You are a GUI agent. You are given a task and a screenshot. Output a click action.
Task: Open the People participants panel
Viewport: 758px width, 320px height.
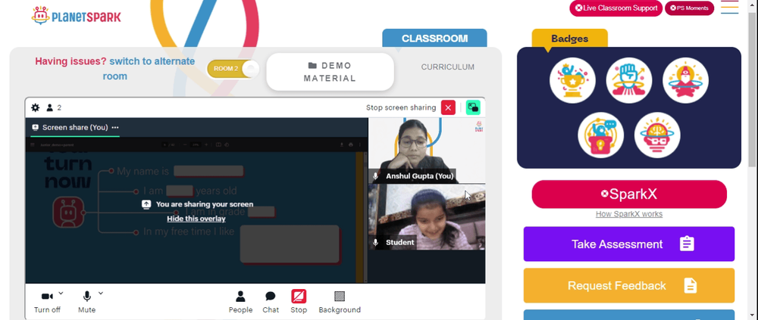240,303
